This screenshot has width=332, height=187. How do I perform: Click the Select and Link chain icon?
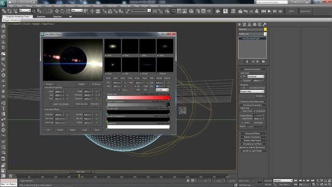tap(4, 11)
